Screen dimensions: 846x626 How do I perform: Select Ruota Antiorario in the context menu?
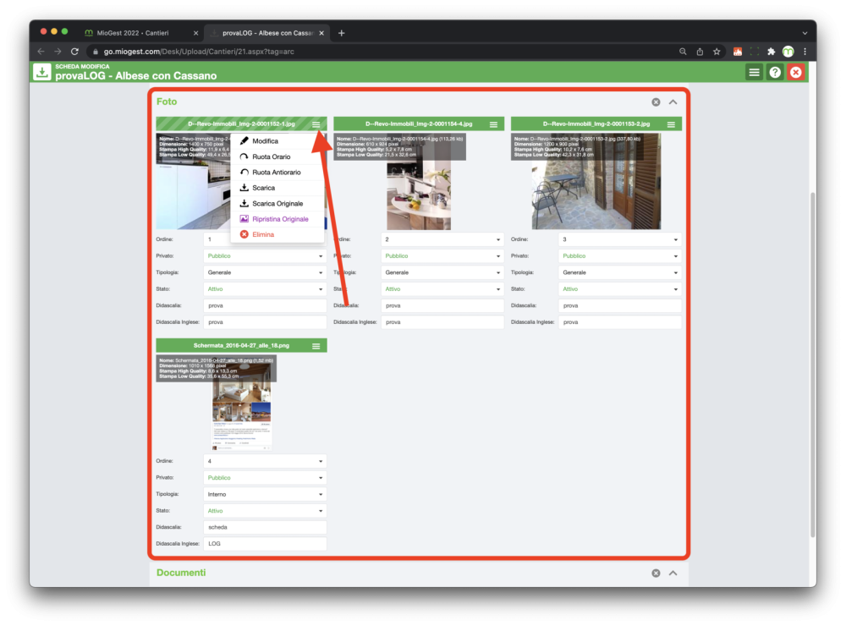pyautogui.click(x=277, y=173)
